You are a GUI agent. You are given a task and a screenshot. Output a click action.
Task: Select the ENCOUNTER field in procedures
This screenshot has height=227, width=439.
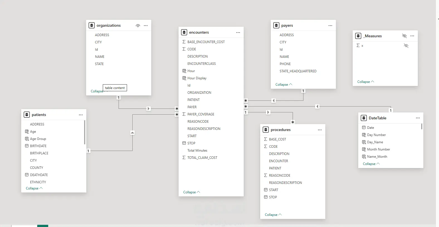[x=279, y=161]
